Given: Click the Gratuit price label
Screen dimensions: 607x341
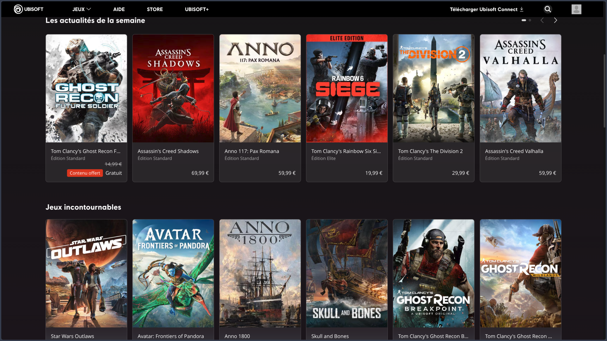Looking at the screenshot, I should [114, 173].
